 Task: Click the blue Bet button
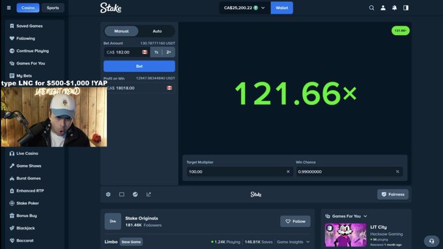tap(139, 66)
